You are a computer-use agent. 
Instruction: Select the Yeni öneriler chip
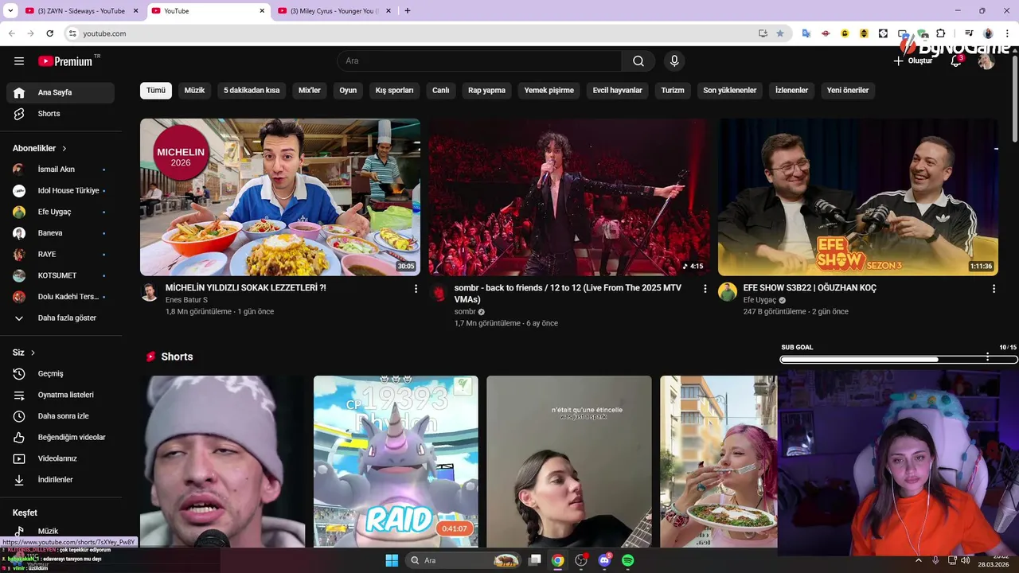click(848, 91)
